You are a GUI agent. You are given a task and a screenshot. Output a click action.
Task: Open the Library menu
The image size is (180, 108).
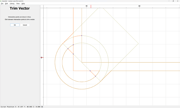[x=12, y=4]
